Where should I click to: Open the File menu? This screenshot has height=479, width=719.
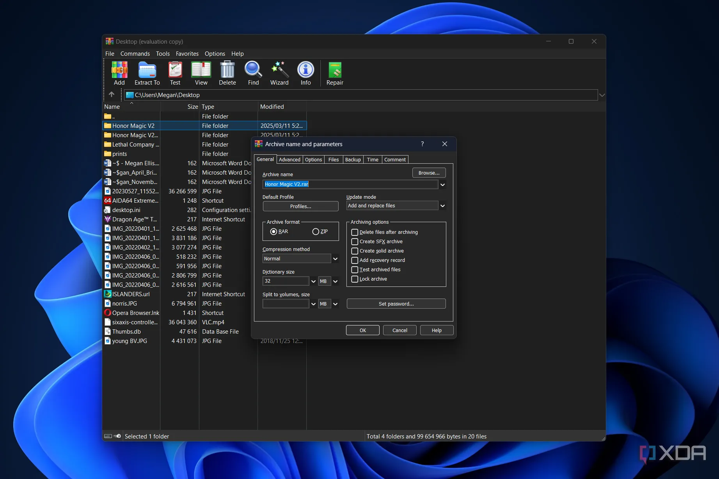point(110,54)
